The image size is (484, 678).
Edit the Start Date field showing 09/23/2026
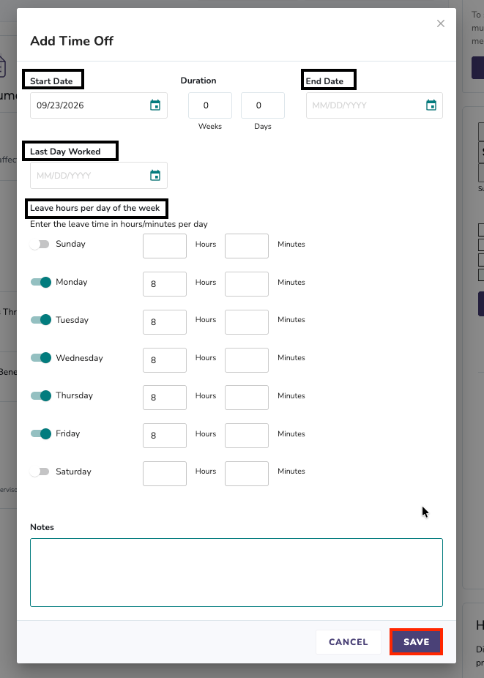point(99,105)
